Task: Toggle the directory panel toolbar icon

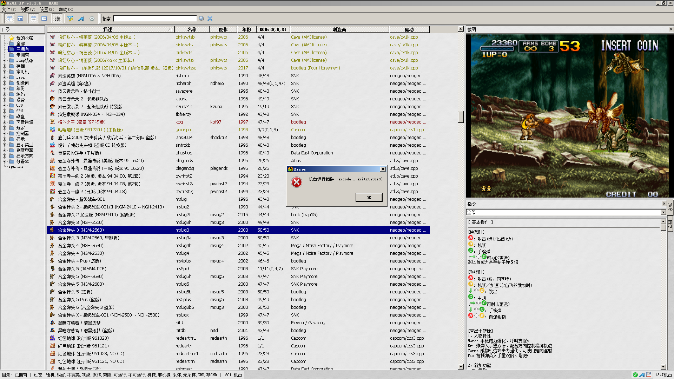Action: point(9,19)
